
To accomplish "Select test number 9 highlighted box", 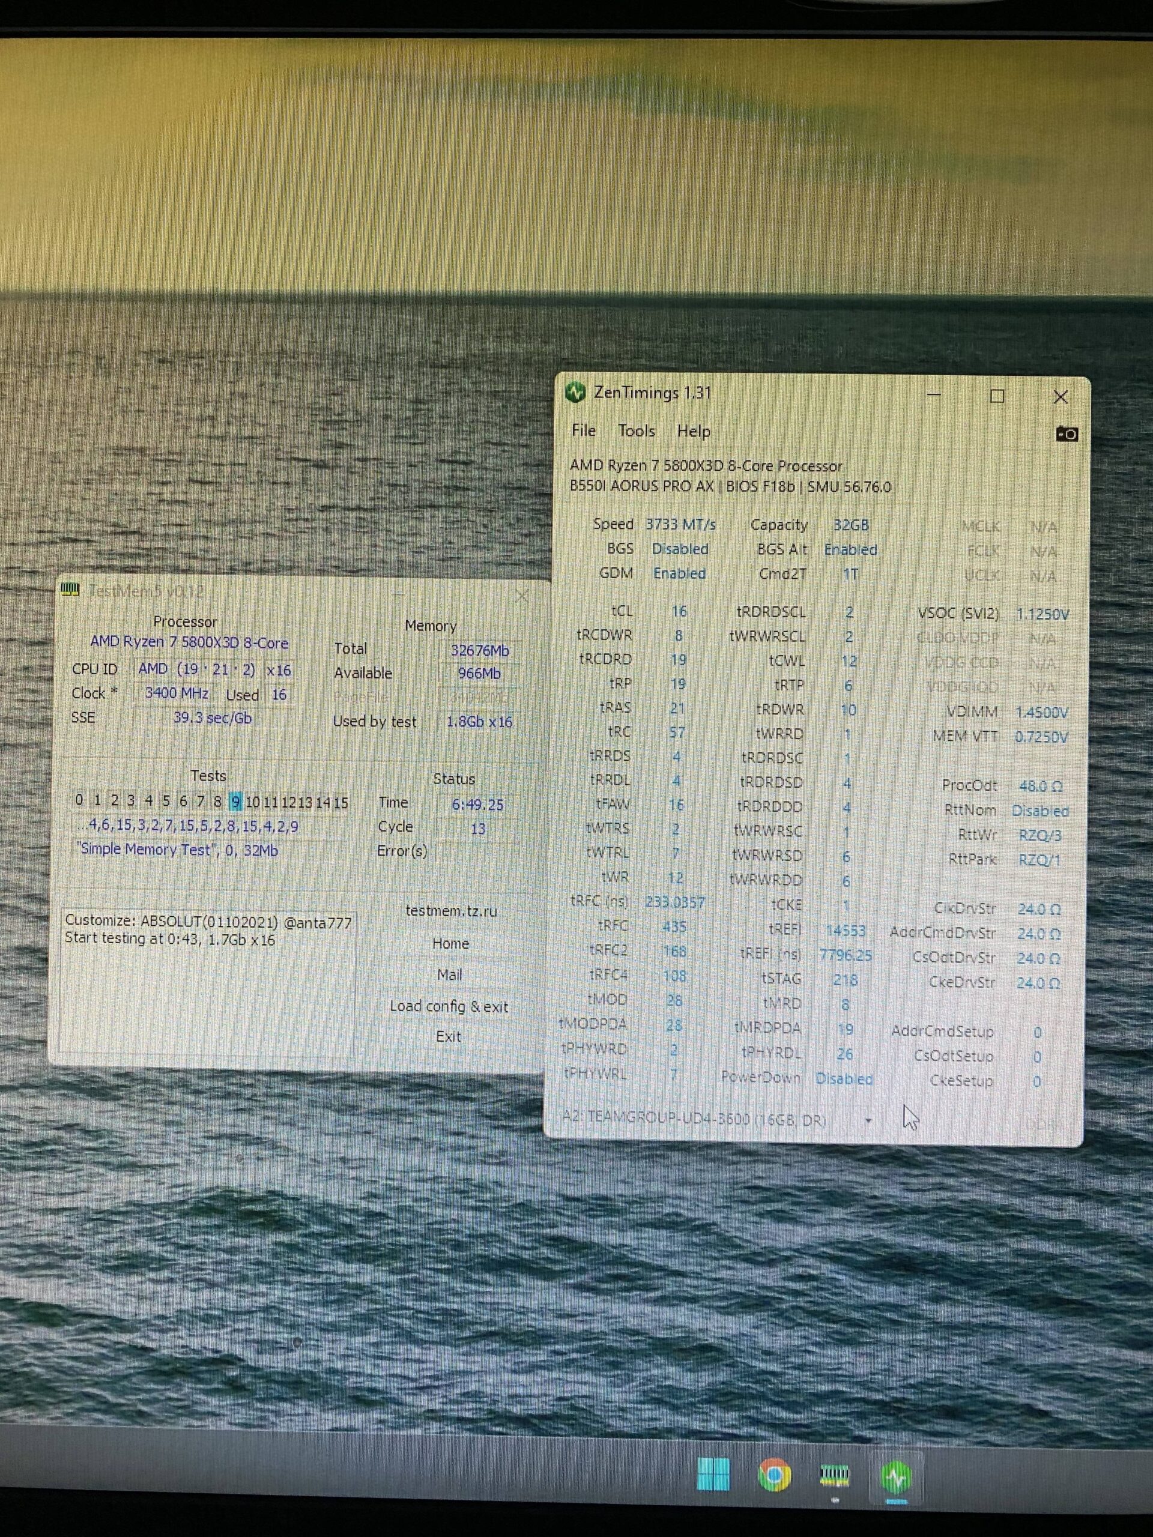I will coord(235,802).
